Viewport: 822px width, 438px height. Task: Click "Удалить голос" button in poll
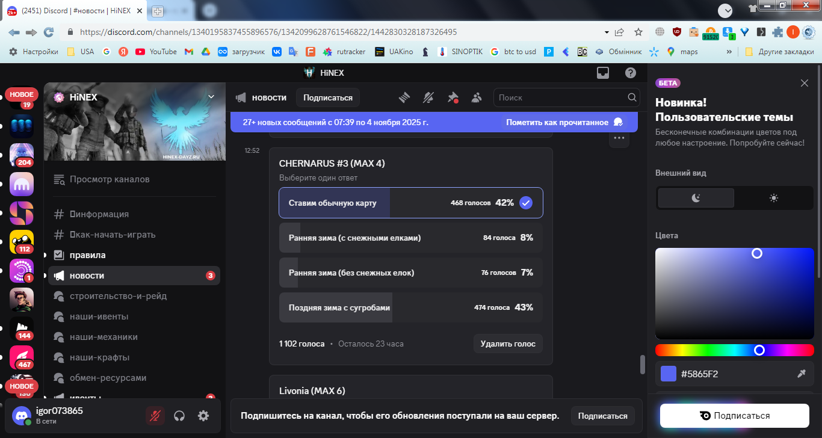pos(508,344)
